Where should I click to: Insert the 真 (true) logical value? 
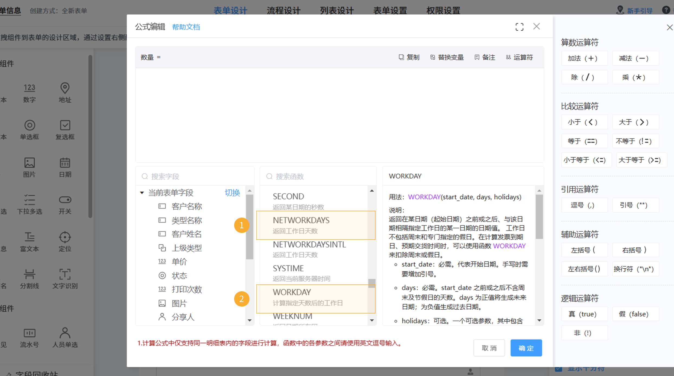click(584, 314)
